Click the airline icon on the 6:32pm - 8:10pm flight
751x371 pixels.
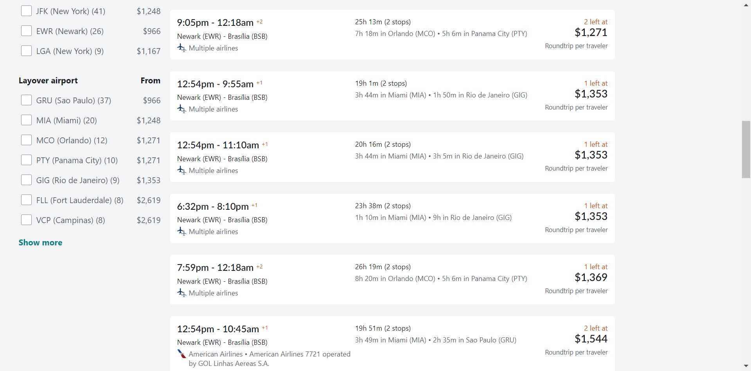pos(181,232)
